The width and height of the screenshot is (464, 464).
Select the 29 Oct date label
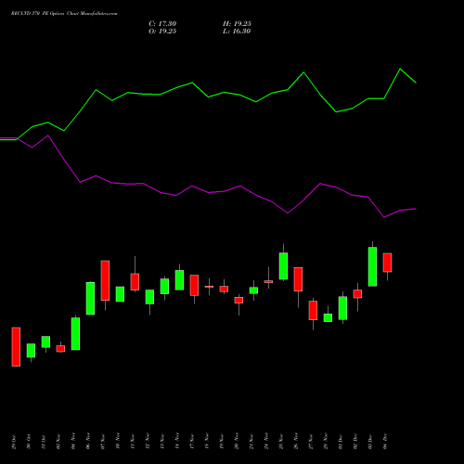point(14,442)
